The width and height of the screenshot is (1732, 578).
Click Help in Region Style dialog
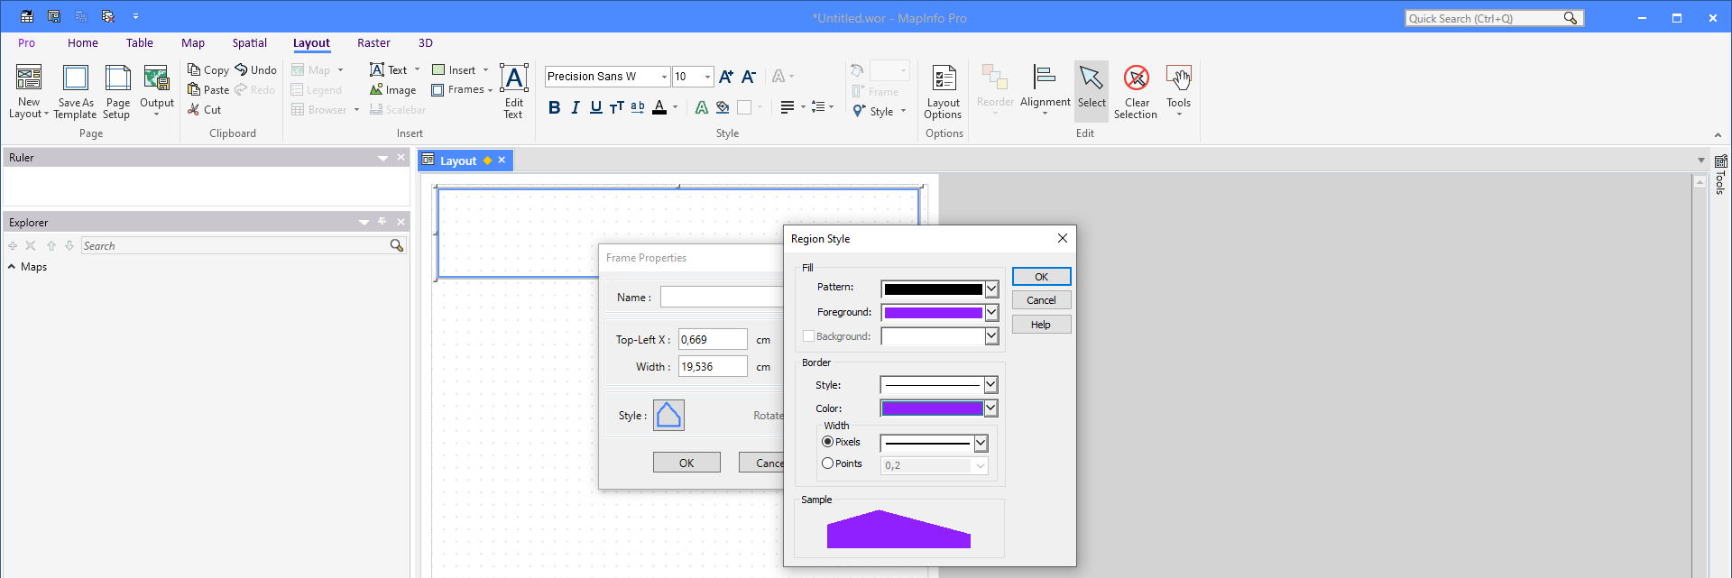[x=1041, y=325]
